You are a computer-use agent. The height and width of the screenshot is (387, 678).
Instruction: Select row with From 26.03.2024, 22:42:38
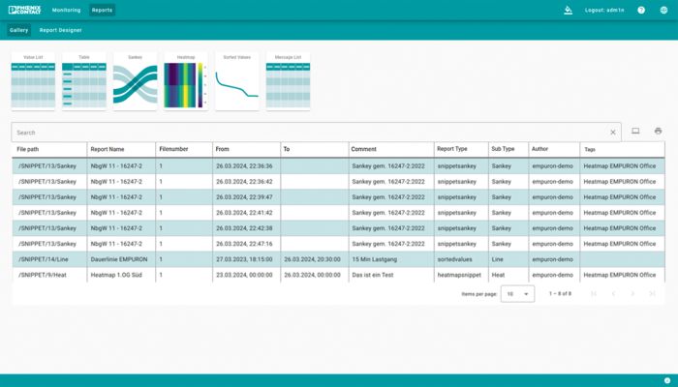[x=339, y=228]
